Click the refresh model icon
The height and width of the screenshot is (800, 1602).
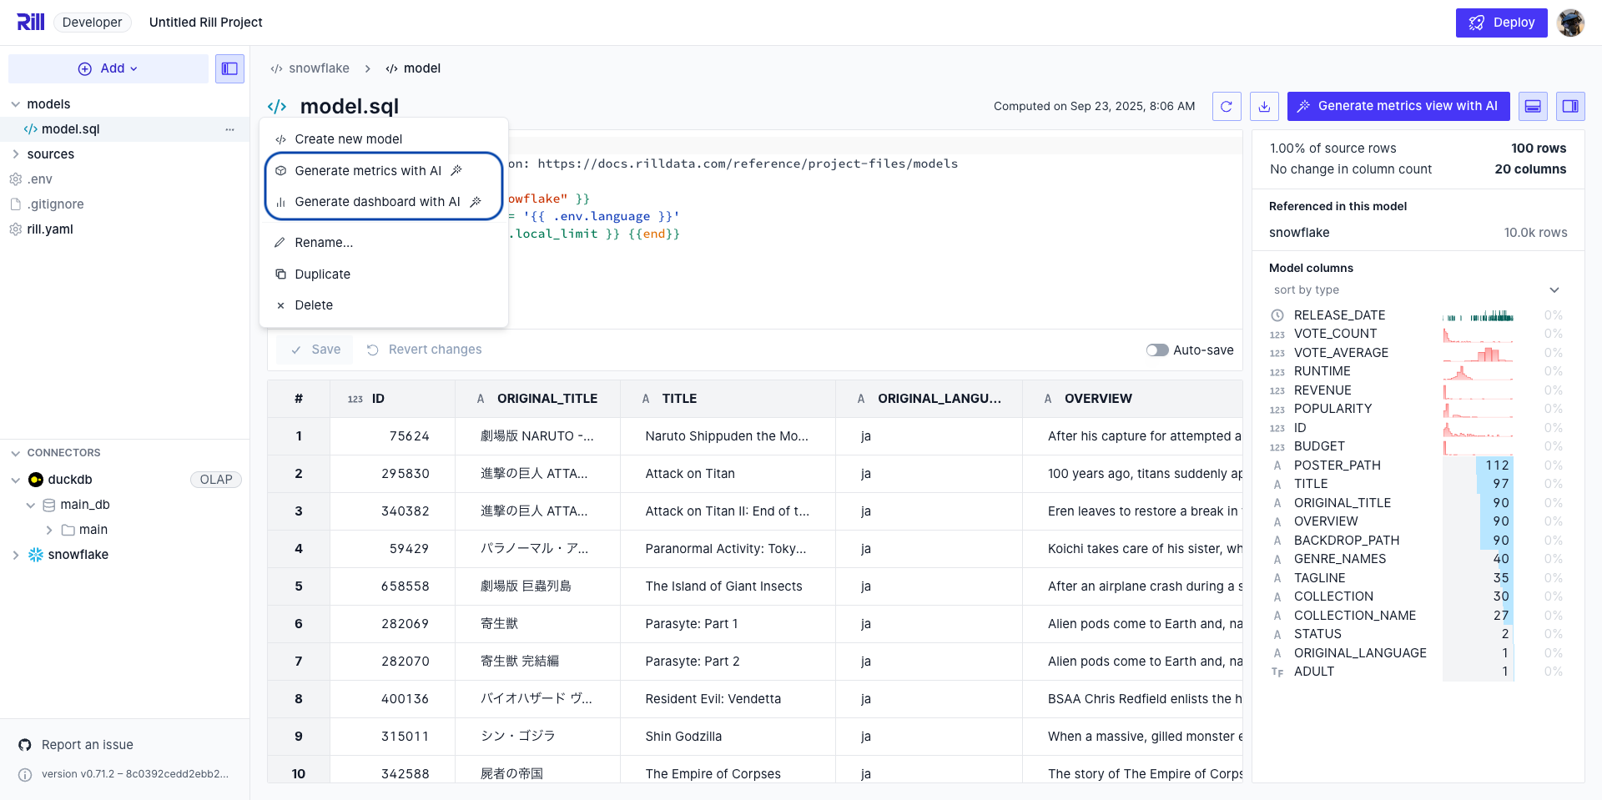click(x=1227, y=106)
